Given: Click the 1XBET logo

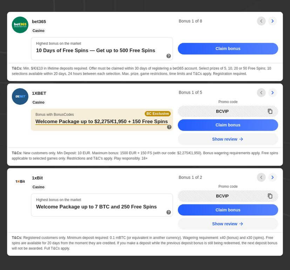Looking at the screenshot, I should (20, 96).
